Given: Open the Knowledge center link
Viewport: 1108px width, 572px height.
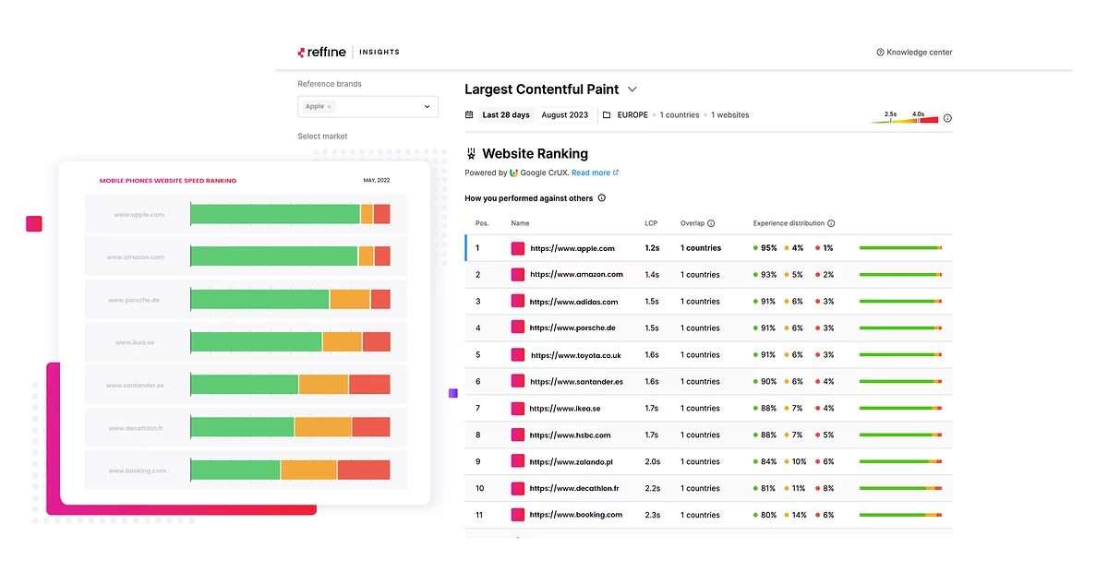Looking at the screenshot, I should point(914,53).
